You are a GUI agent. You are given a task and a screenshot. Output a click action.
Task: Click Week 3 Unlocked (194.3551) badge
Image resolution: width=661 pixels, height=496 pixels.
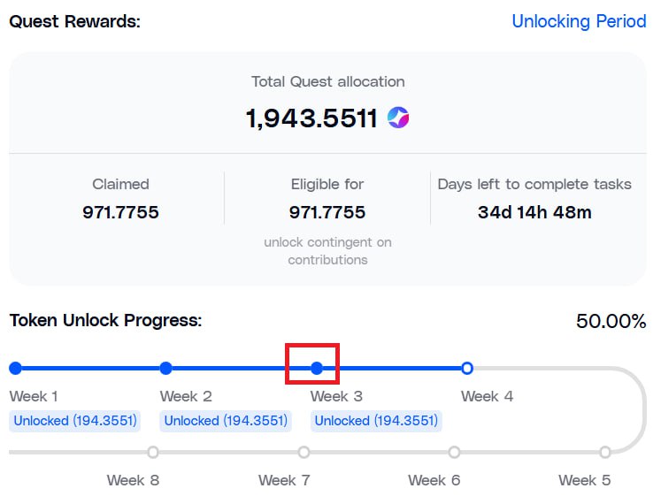pos(376,421)
